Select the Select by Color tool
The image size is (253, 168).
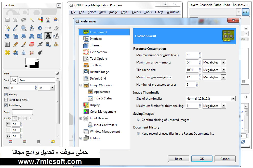pos(40,20)
